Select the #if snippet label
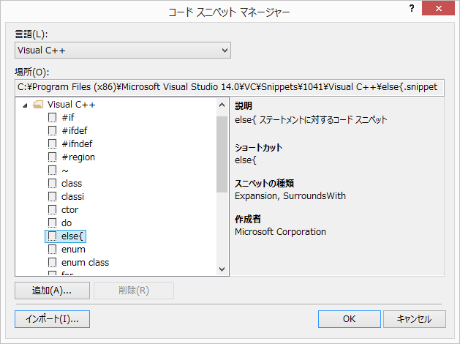The image size is (460, 344). [x=68, y=118]
